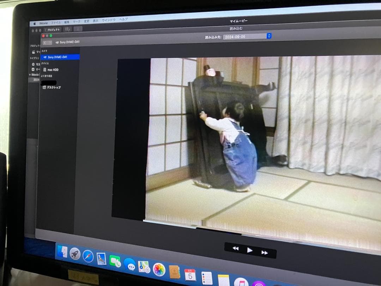Open Messages app from the Dock
This screenshot has width=381, height=286.
[x=129, y=264]
